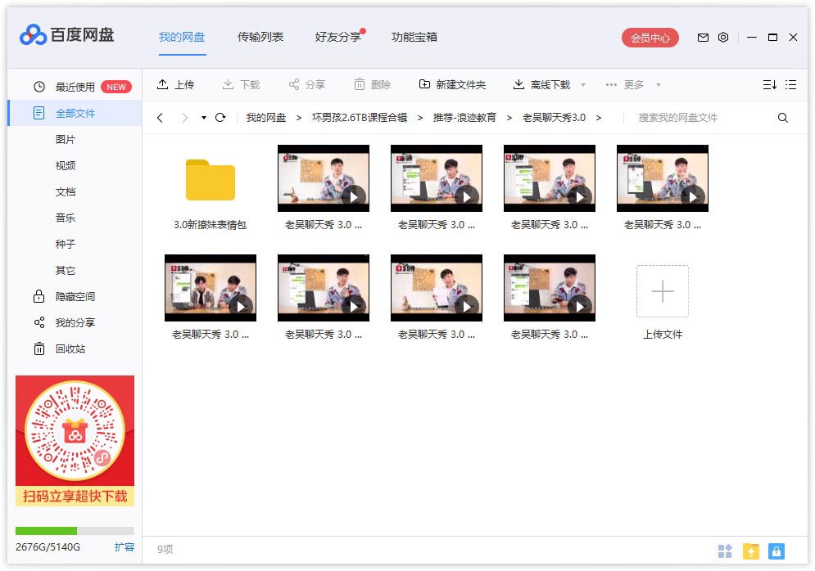Screen dimensions: 815x571
Task: Open the 3.0新撩妹表情包 folder
Action: click(x=210, y=190)
